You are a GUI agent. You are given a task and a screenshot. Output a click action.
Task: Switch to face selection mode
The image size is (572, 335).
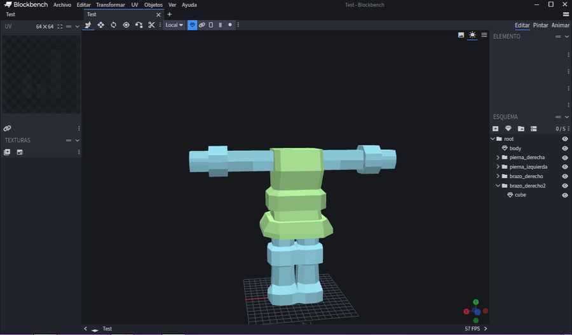[x=211, y=25]
